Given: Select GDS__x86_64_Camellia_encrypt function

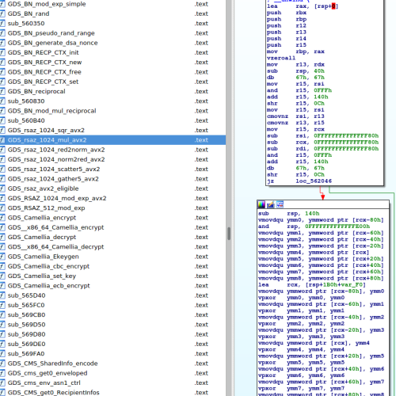Looking at the screenshot, I should click(112, 227).
